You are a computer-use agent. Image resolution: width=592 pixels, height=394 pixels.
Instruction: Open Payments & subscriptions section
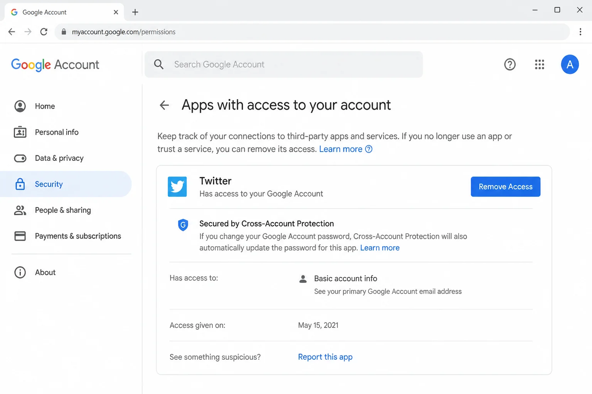[66, 236]
